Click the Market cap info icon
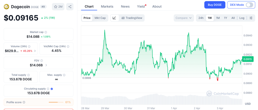Viewport: 258px width, 110px height. click(46, 32)
